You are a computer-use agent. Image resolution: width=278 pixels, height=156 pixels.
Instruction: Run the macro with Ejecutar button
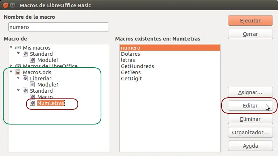tap(250, 21)
